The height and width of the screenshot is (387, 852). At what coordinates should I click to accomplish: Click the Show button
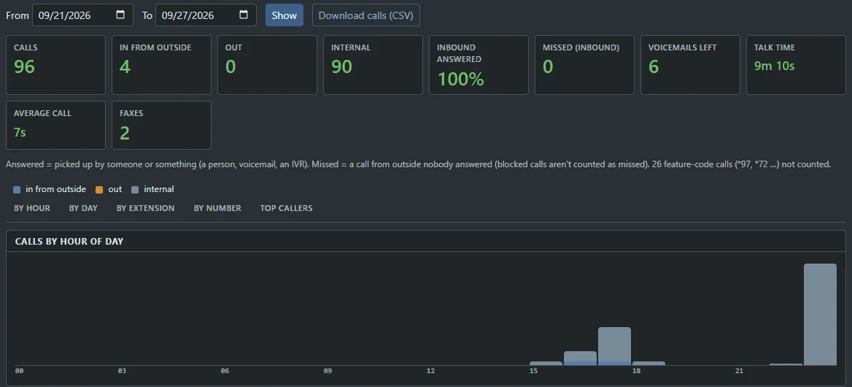click(284, 15)
